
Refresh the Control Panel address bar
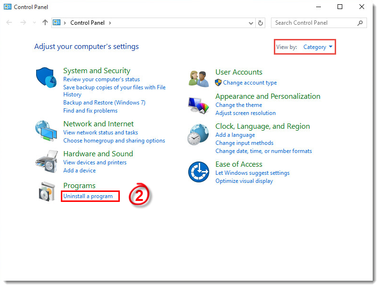click(x=261, y=23)
